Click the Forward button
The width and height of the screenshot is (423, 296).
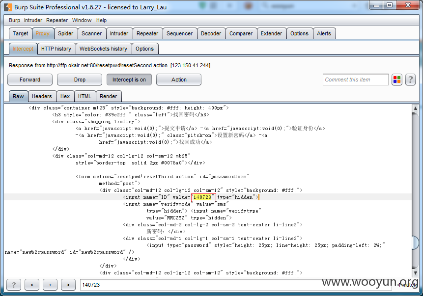coord(29,80)
